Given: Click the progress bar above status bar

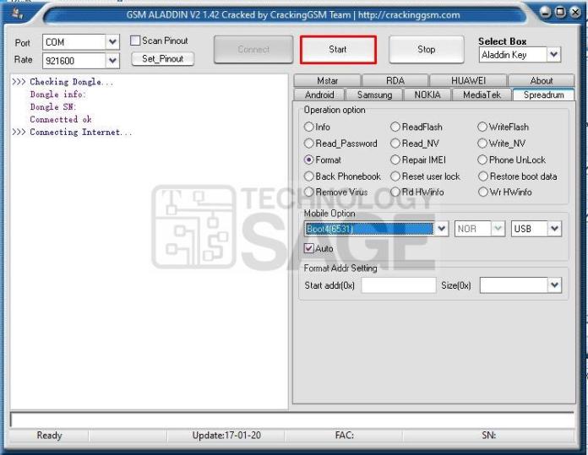Looking at the screenshot, I should [x=292, y=420].
